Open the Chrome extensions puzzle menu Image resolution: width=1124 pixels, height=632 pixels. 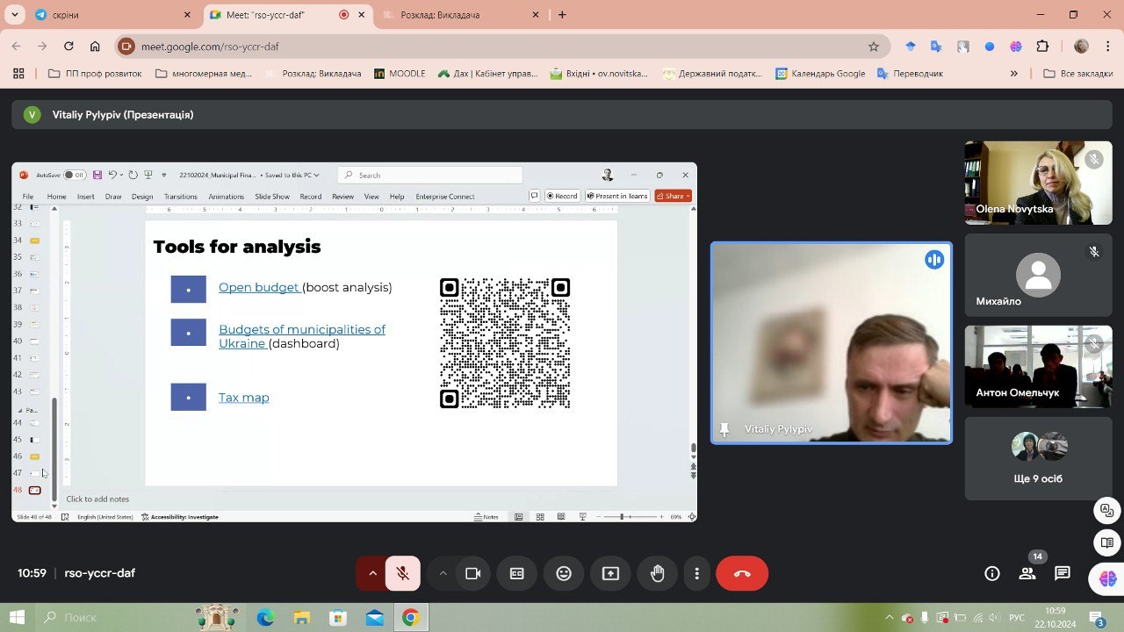click(x=1042, y=47)
